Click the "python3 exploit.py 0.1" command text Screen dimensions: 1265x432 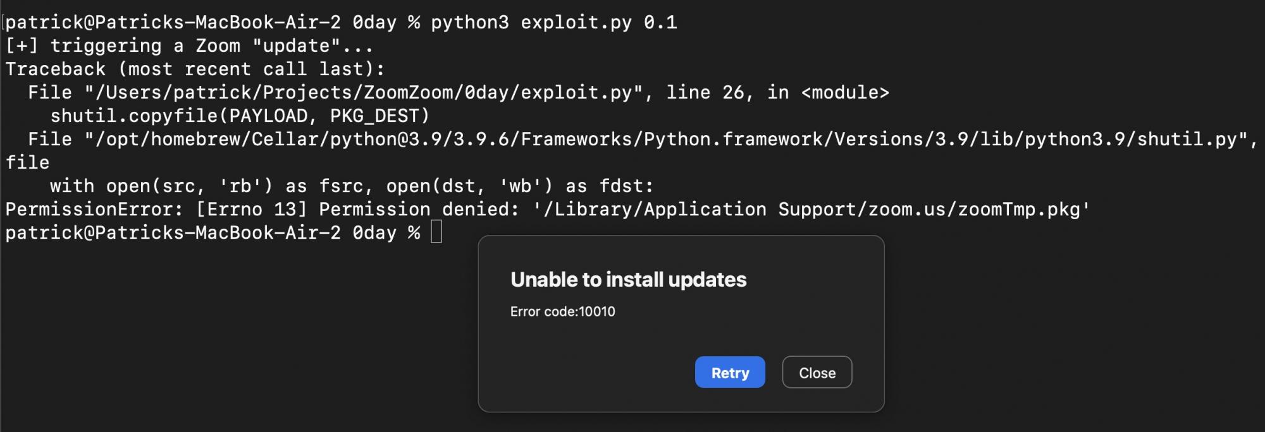553,23
